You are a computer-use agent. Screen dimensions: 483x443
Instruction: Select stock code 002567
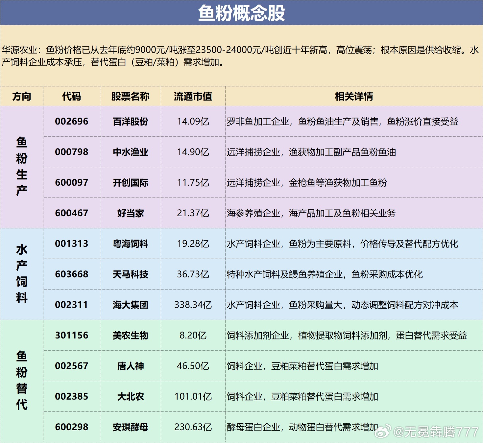point(72,366)
